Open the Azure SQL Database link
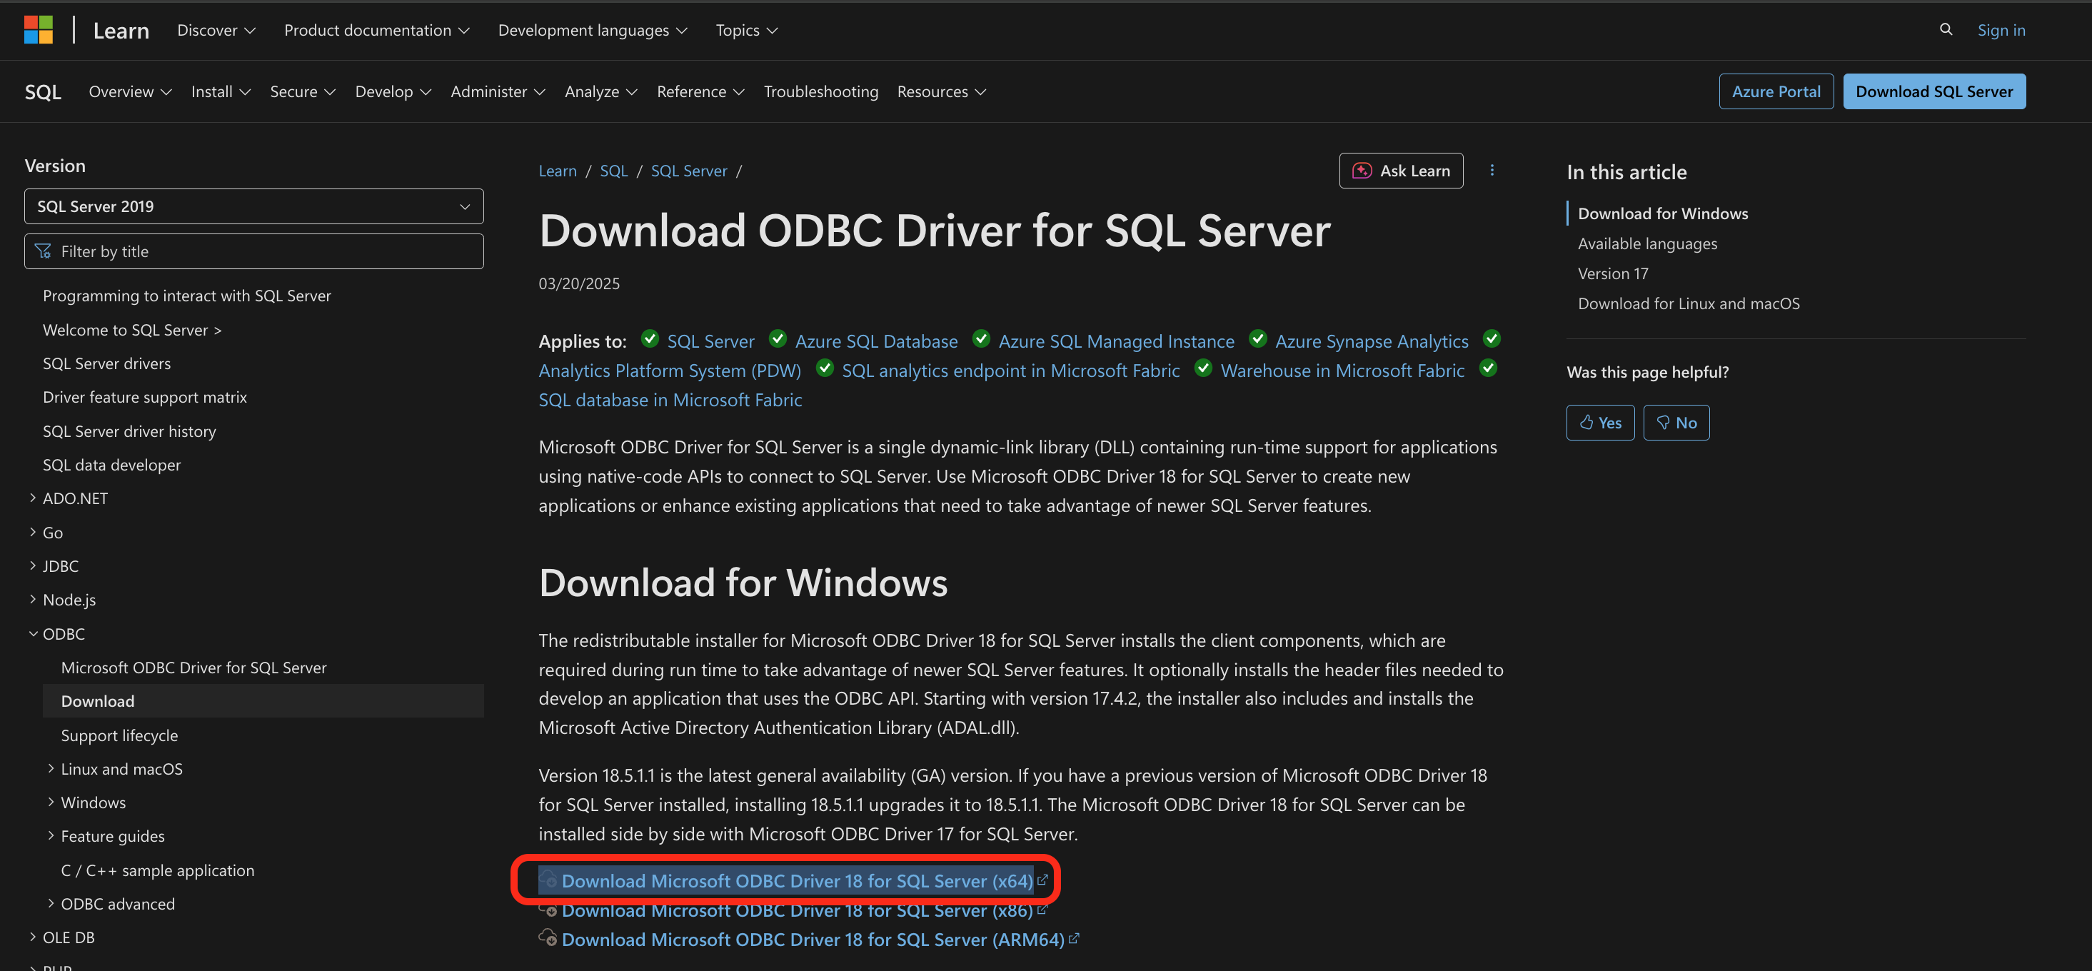The image size is (2092, 971). [875, 341]
